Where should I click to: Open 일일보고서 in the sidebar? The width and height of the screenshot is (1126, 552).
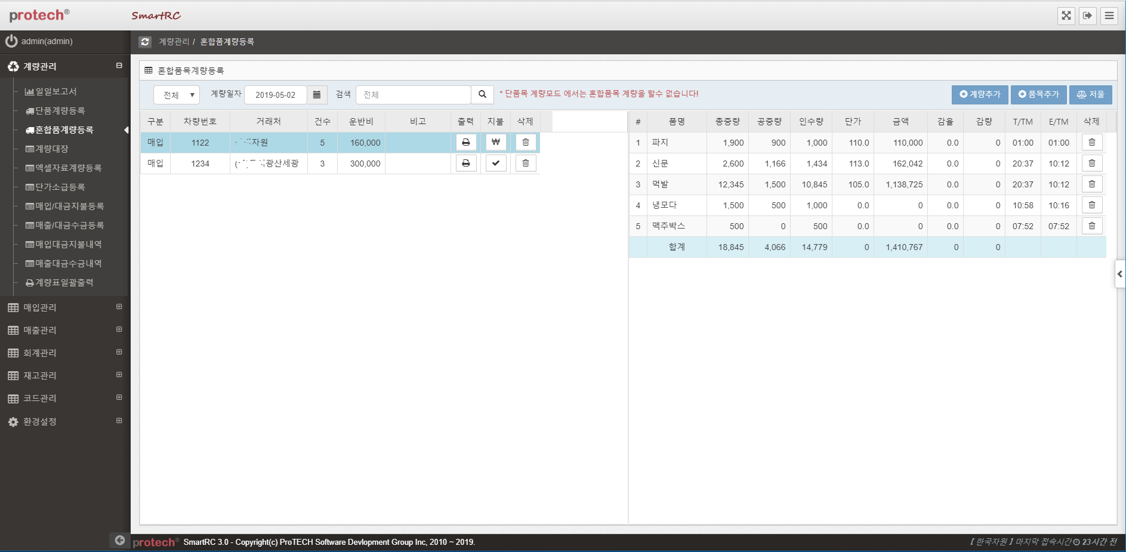pos(55,91)
